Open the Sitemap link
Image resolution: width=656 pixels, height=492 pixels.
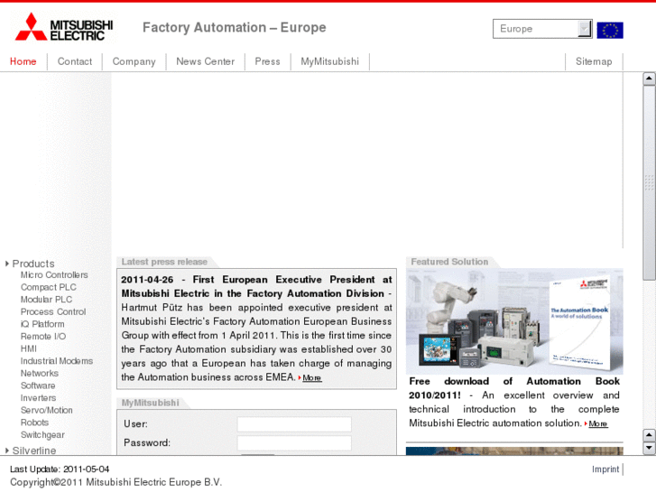click(x=594, y=61)
